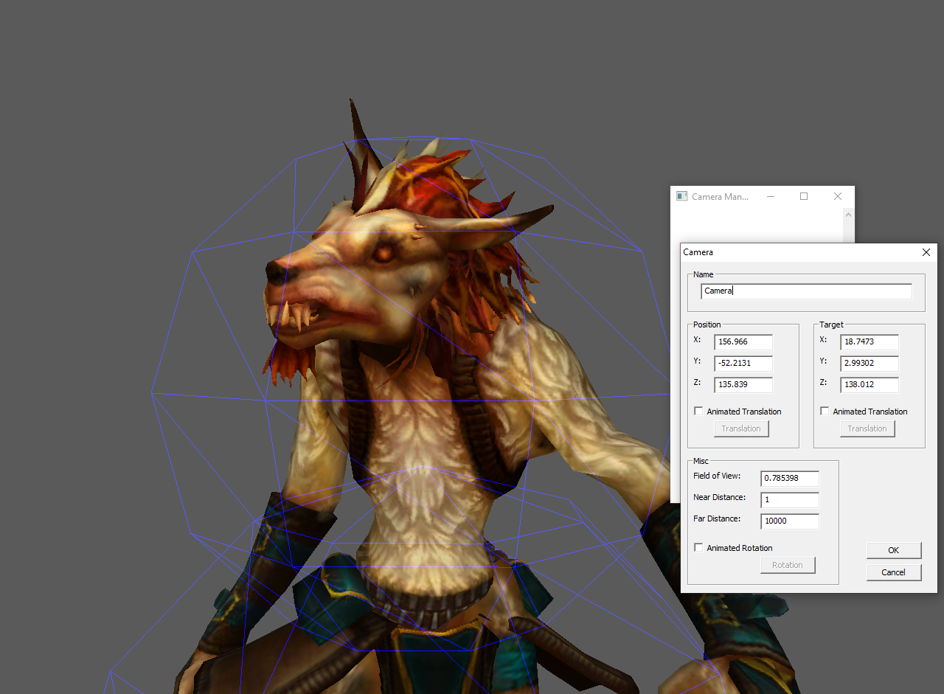Click the Camera Manager window title icon

coord(682,197)
